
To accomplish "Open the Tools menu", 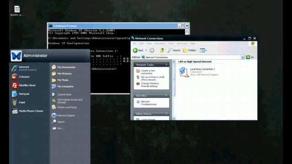I will [171, 44].
